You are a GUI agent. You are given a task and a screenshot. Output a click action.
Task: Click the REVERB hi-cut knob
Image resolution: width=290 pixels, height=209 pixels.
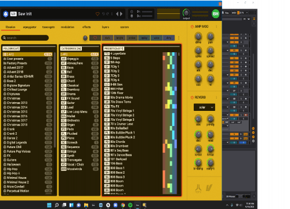[x=211, y=149]
